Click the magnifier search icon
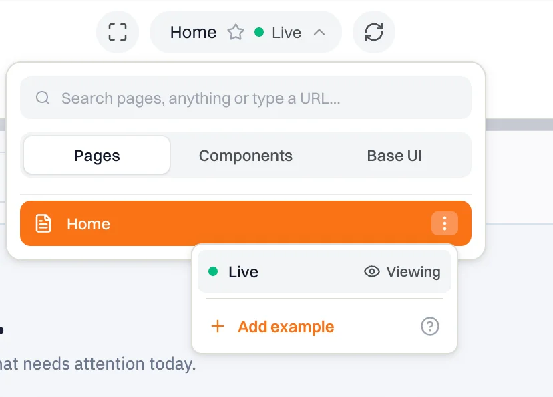The width and height of the screenshot is (553, 397). click(x=43, y=98)
